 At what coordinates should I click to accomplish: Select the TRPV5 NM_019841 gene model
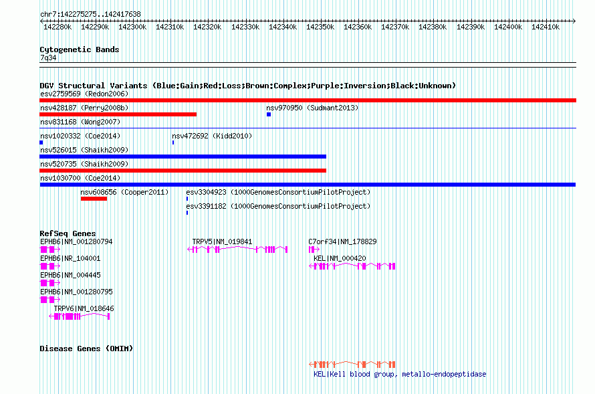point(237,250)
